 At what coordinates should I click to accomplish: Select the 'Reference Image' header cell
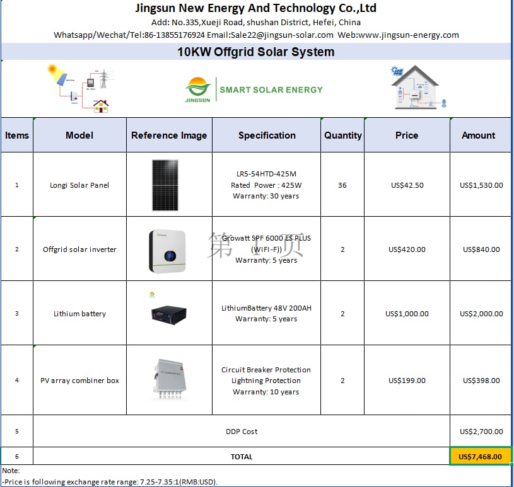(169, 135)
